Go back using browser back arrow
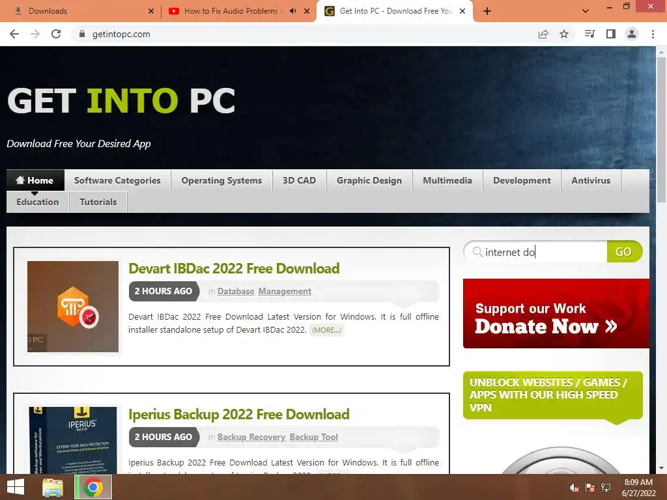The width and height of the screenshot is (667, 500). click(x=14, y=34)
